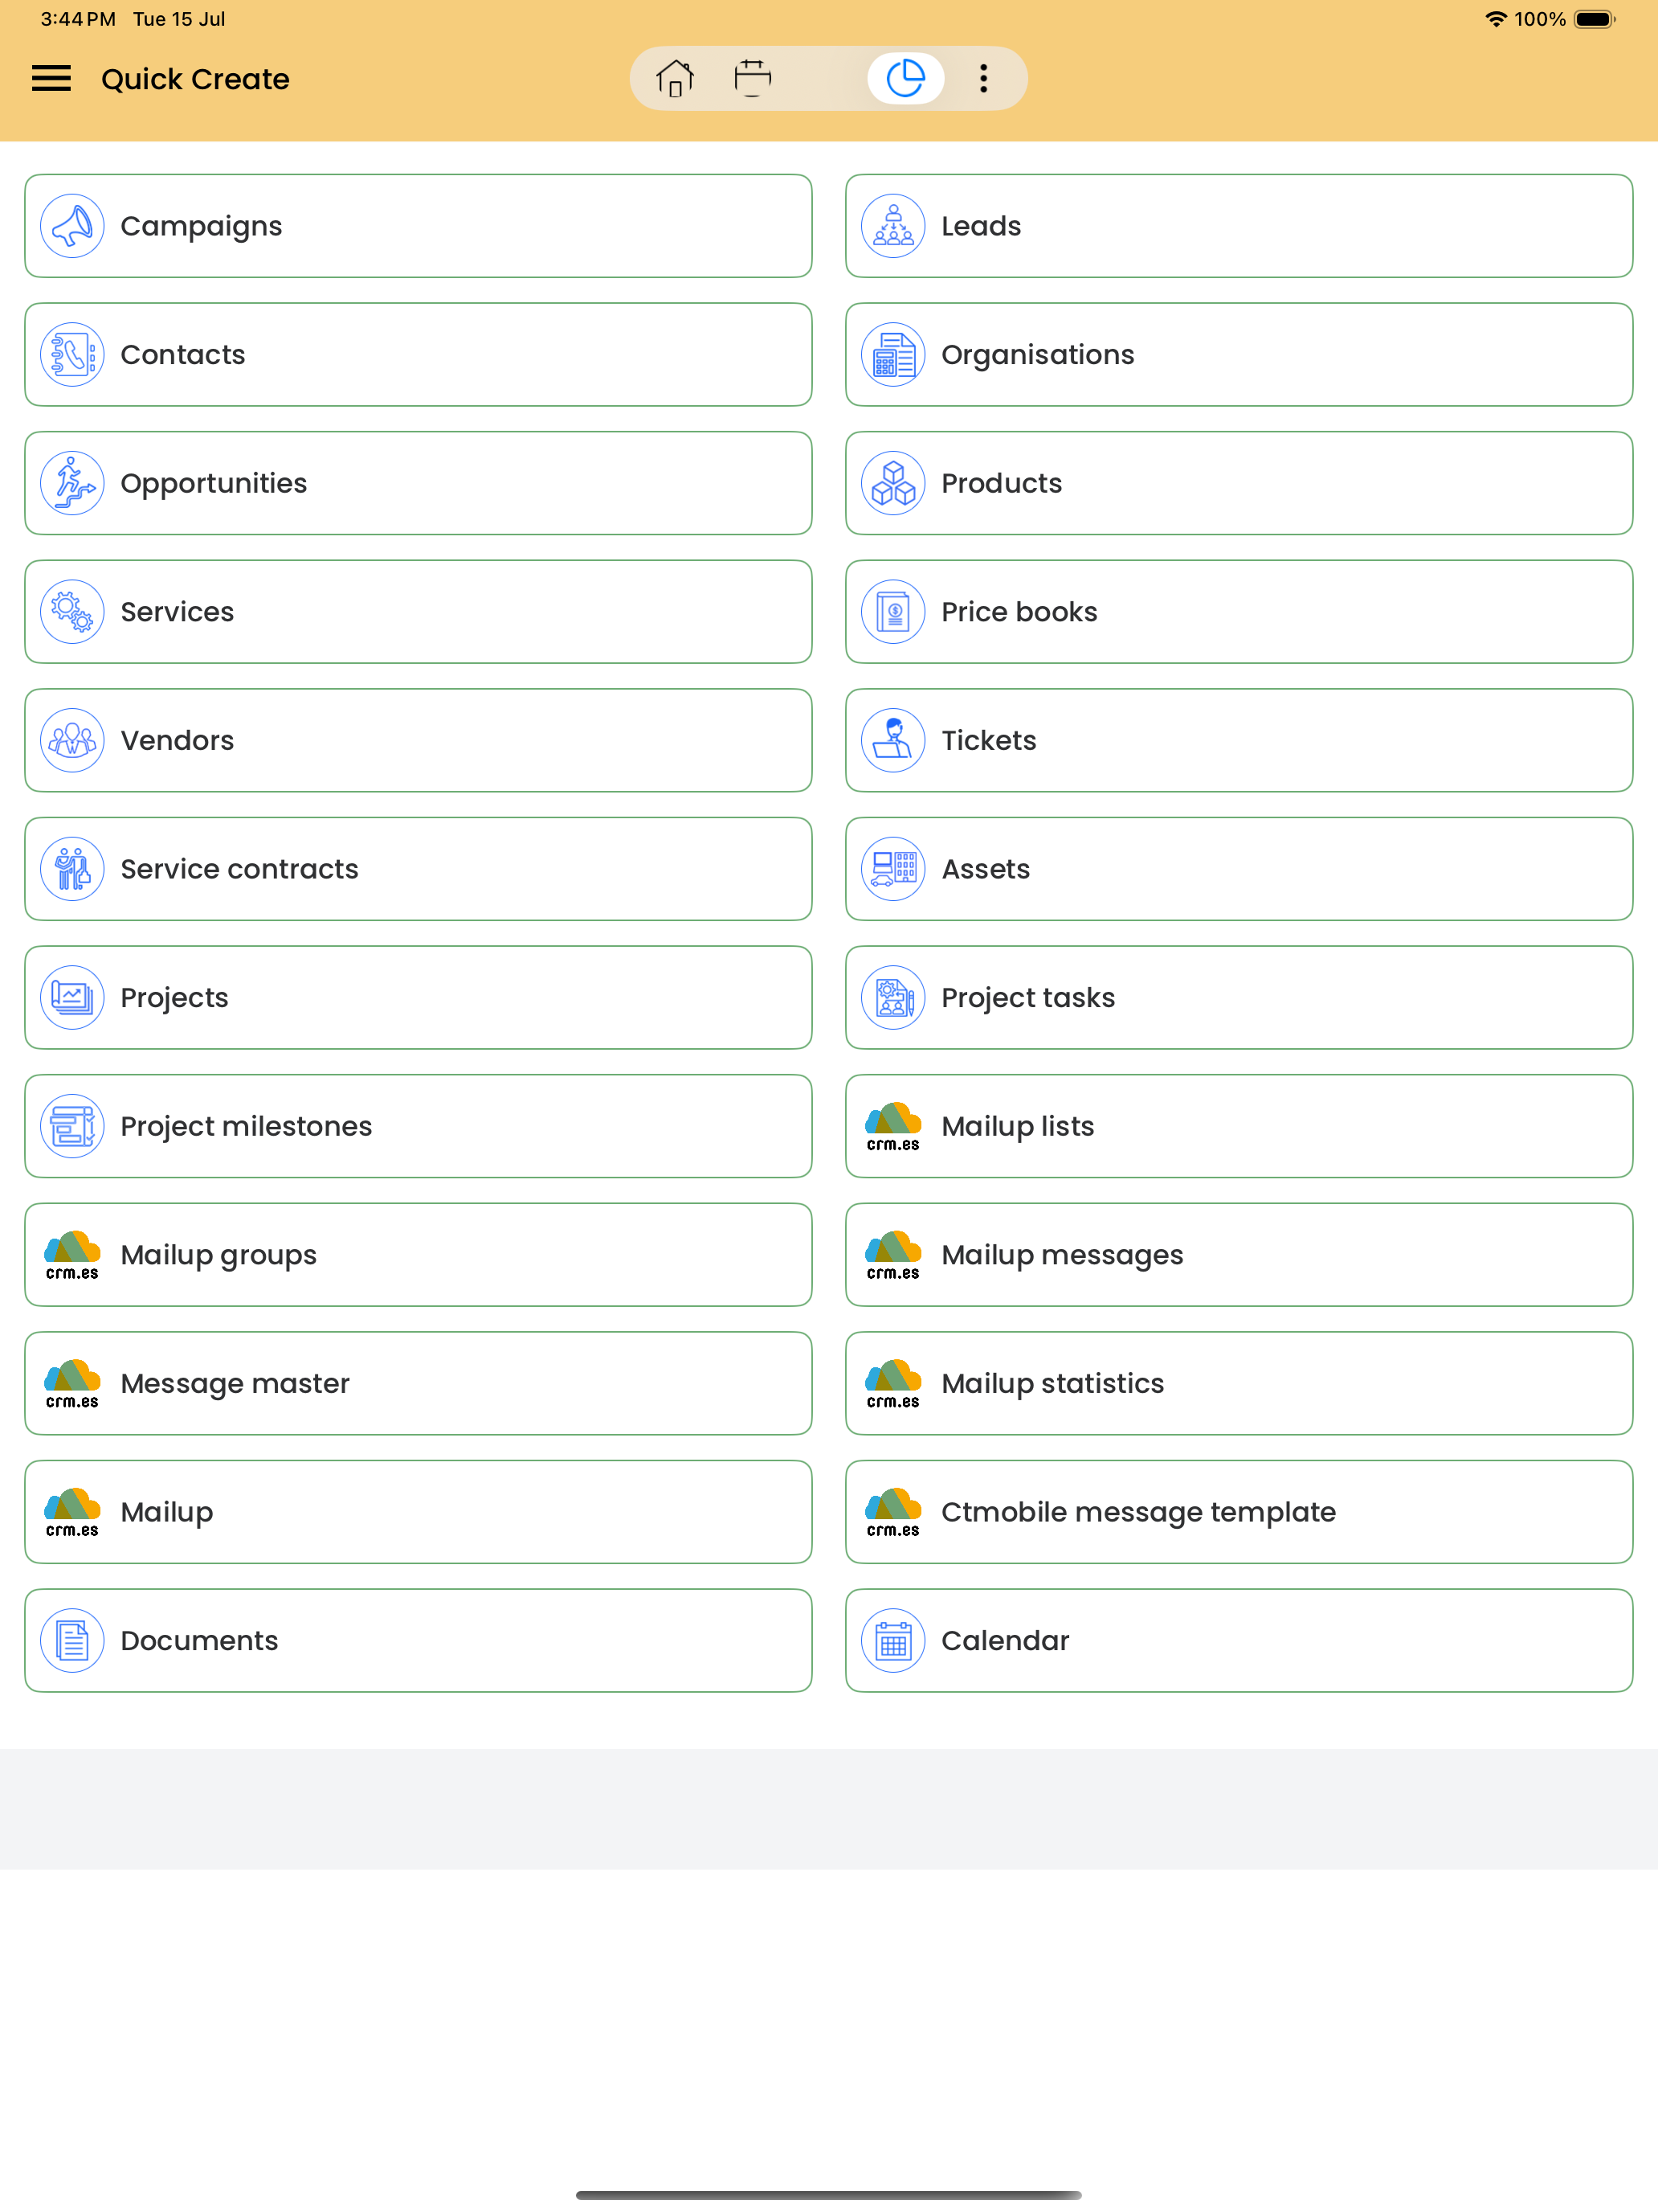Create a new Project tasks record

pos(1238,998)
